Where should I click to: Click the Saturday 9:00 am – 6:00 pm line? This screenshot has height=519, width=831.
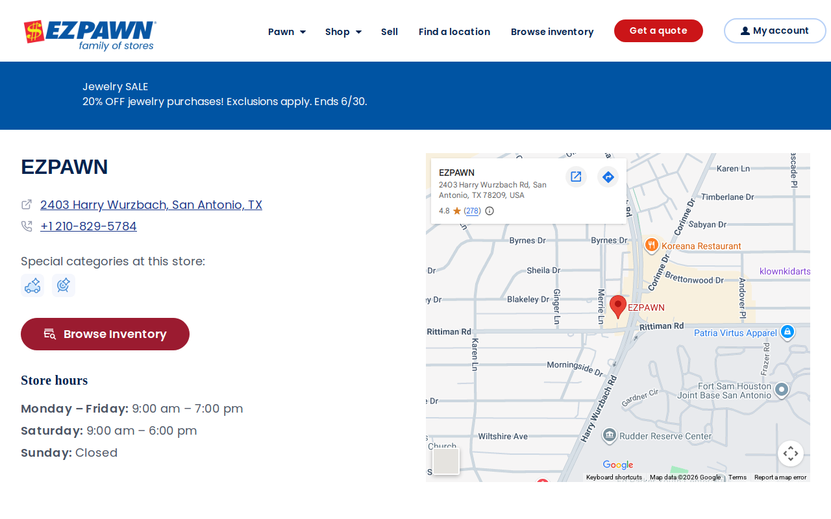(109, 431)
